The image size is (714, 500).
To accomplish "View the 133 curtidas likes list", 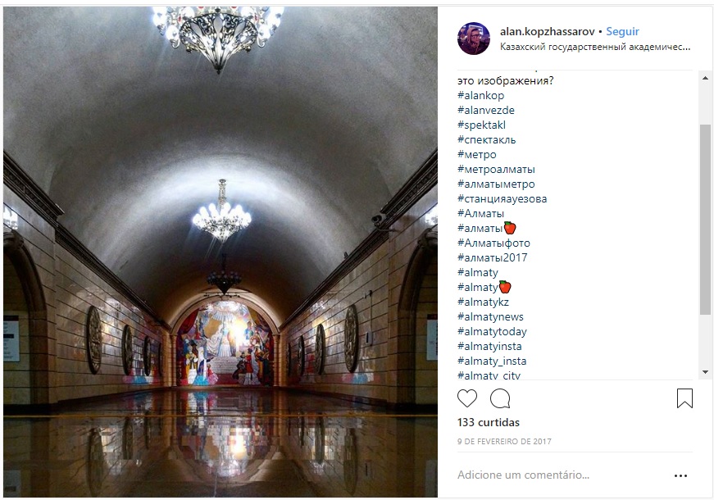I will click(488, 423).
